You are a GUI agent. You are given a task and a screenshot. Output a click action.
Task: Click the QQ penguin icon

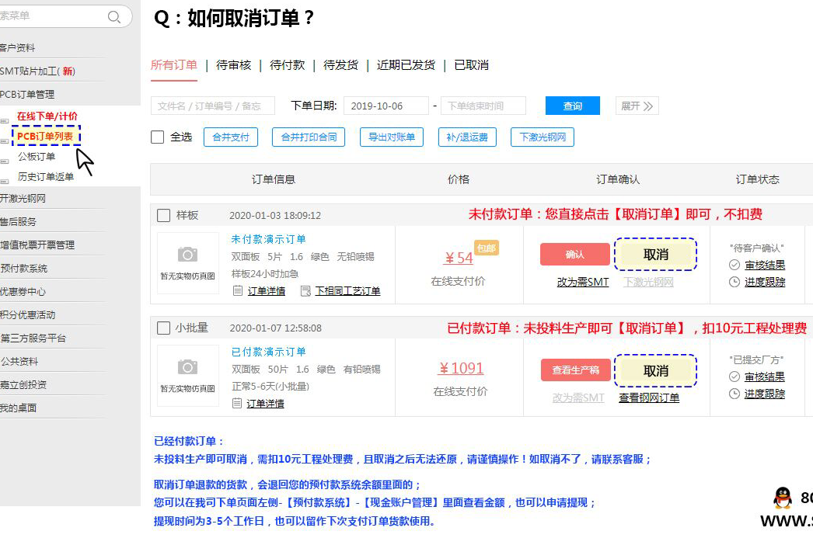pos(783,498)
